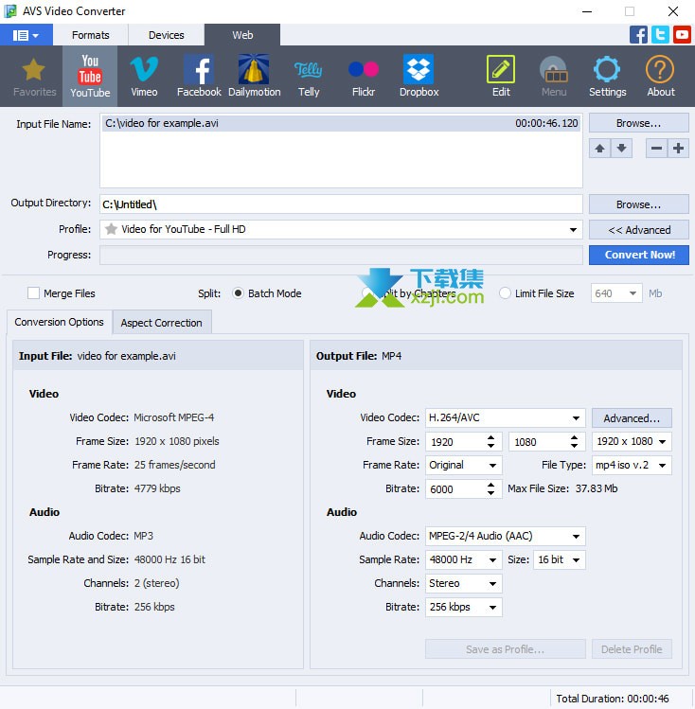Remove the selected input file with minus
The image size is (695, 709).
(x=656, y=149)
